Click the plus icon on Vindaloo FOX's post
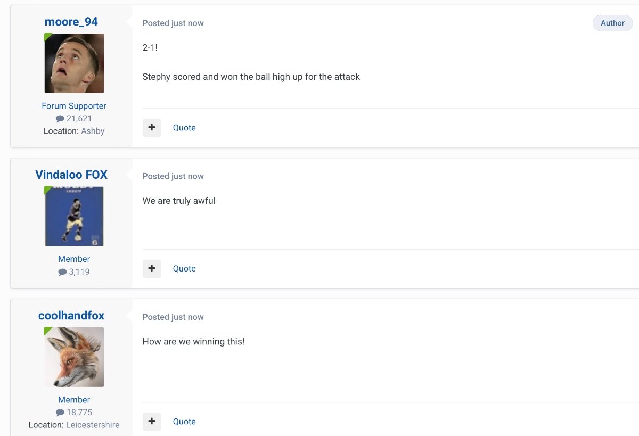639x436 pixels. tap(152, 268)
